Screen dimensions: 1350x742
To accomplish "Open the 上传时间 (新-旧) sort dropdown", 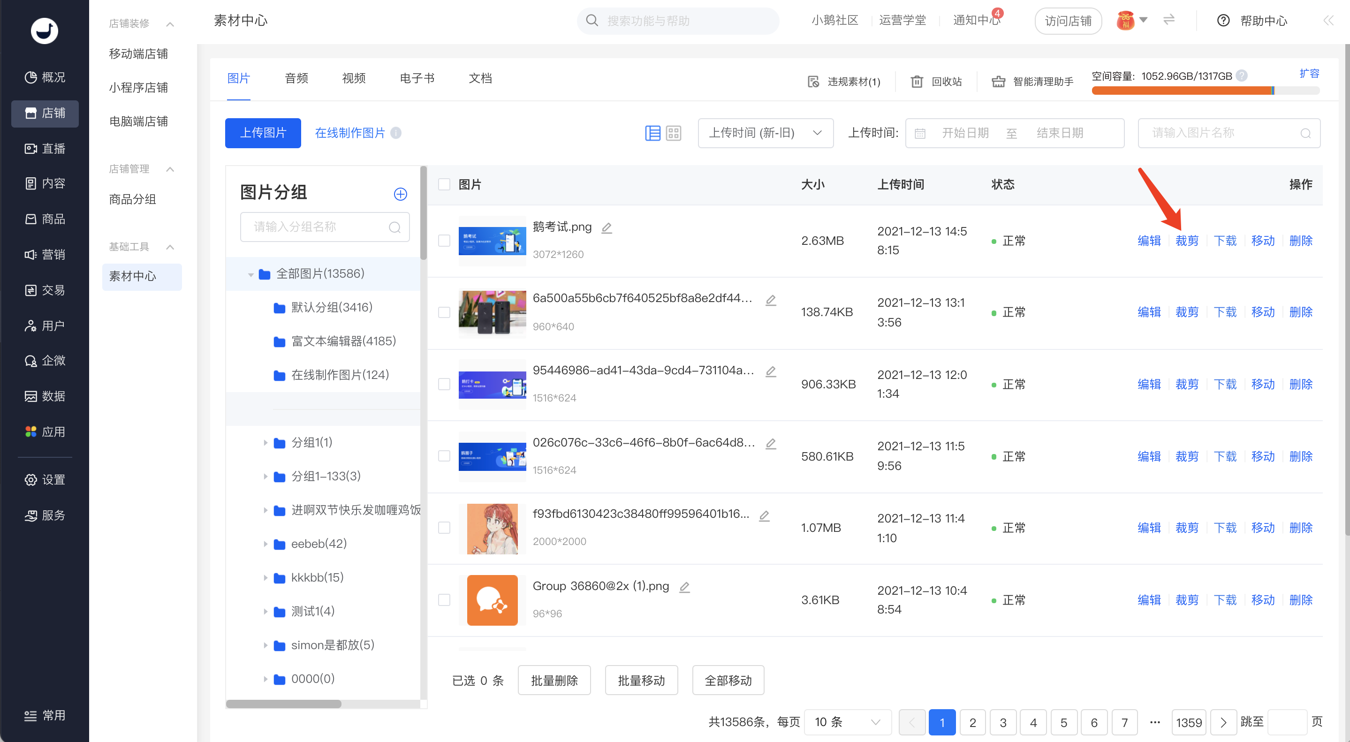I will click(x=765, y=133).
